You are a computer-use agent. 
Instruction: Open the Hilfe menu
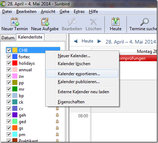(93, 12)
